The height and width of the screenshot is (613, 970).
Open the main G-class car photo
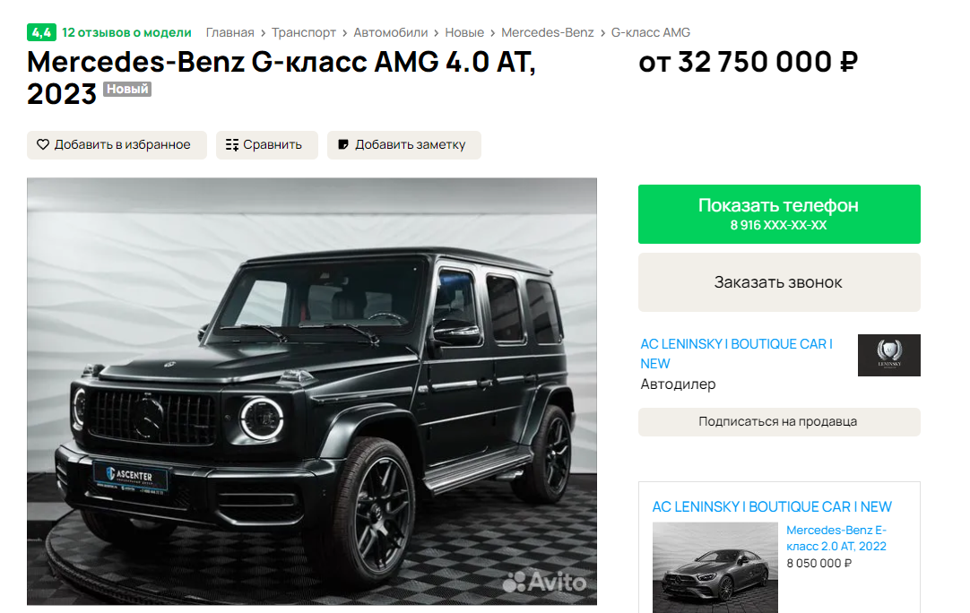tap(312, 392)
